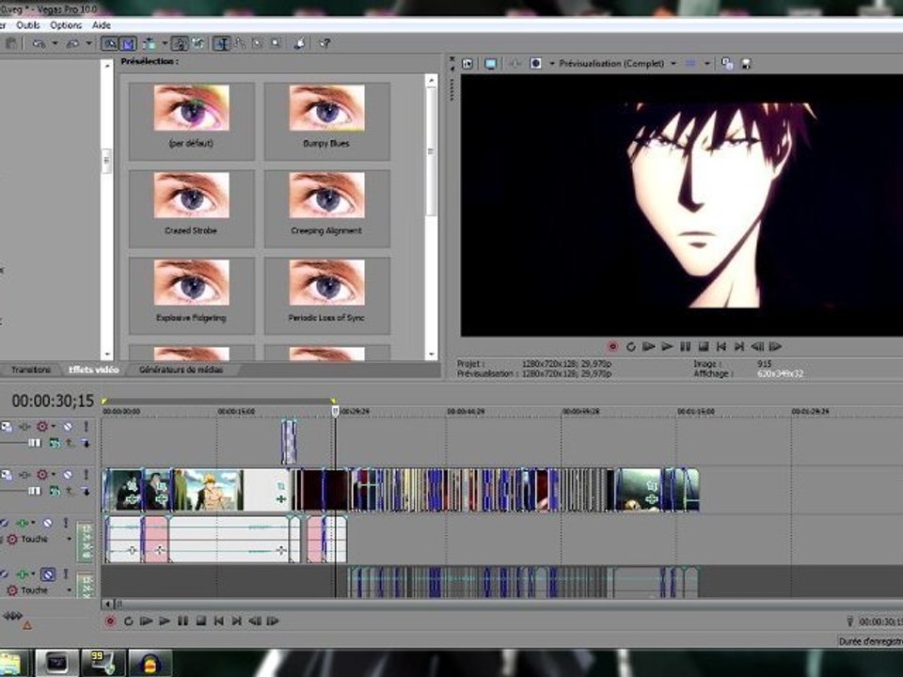Mute the first video track
903x677 pixels.
pos(68,427)
